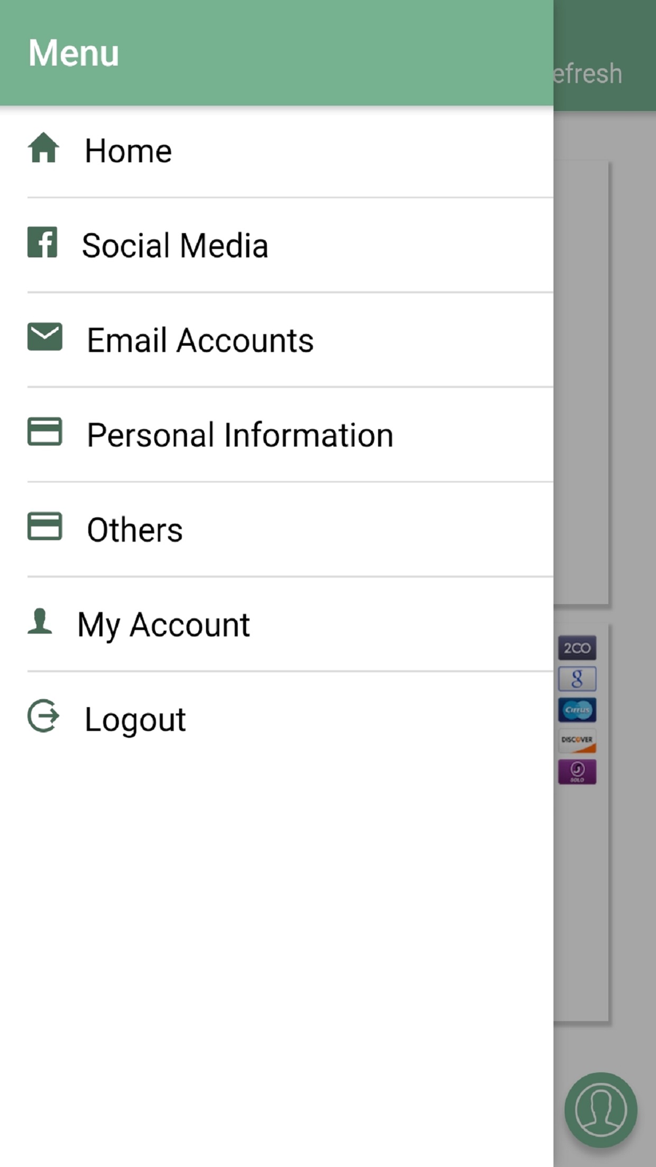Open the Home menu entry

277,151
